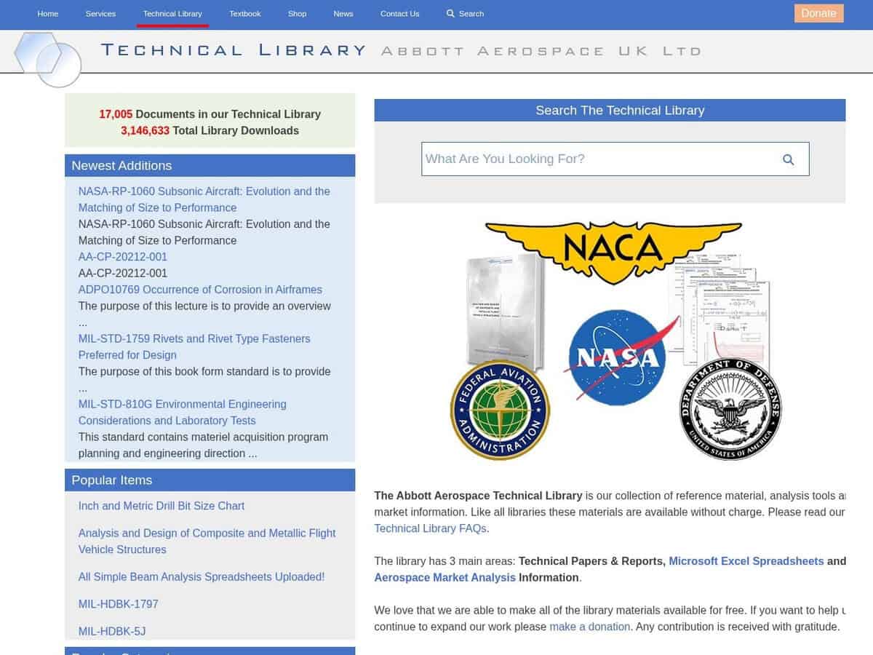Open the MIL-HDBK-1797 link

click(119, 604)
